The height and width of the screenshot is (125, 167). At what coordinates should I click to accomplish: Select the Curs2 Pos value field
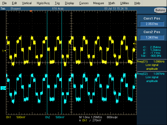point(152,37)
